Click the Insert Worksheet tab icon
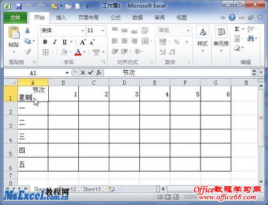 tap(111, 189)
